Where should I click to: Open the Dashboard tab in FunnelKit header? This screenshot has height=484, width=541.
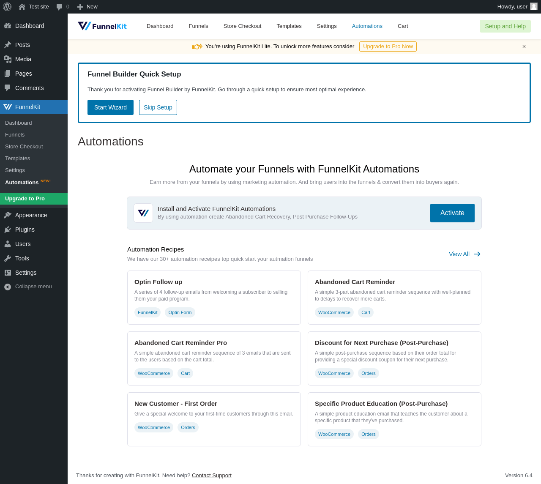point(160,26)
